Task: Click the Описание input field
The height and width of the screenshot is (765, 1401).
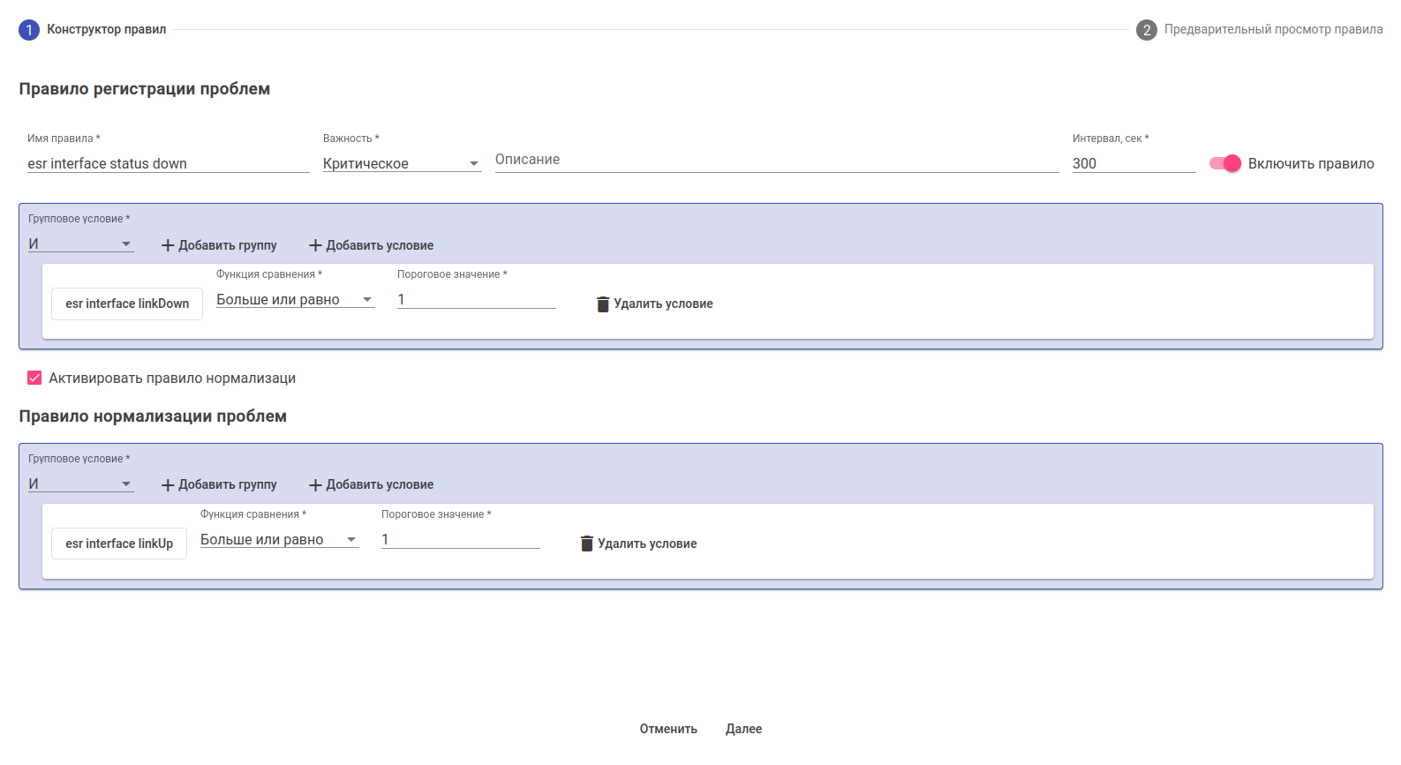Action: point(776,161)
